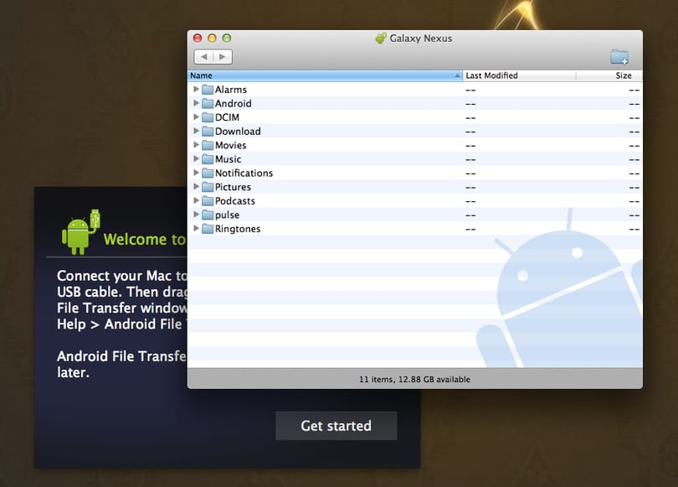Click the Android icon in the title bar

[x=381, y=38]
